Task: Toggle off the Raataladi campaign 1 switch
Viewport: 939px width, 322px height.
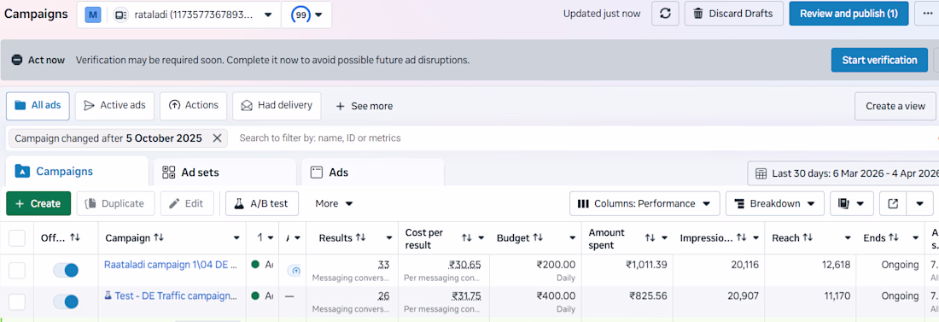Action: click(66, 271)
